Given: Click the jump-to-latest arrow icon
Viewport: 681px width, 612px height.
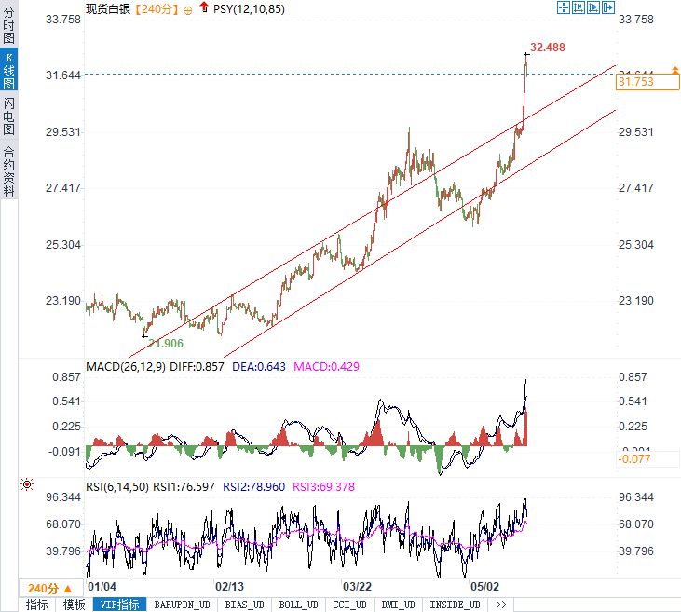Looking at the screenshot, I should click(607, 7).
